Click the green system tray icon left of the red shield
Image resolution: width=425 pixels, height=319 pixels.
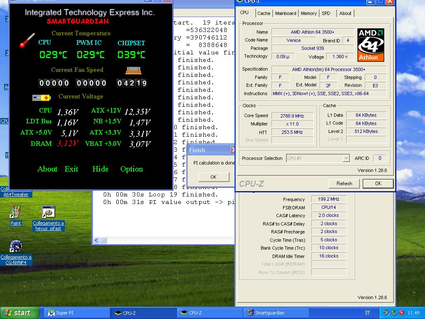pos(394,313)
